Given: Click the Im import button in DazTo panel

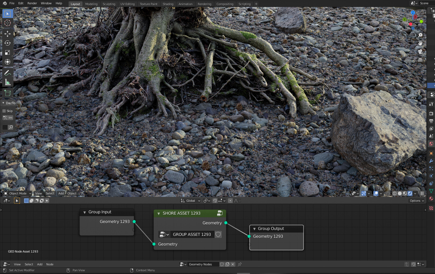Looking at the screenshot, I should [8, 118].
